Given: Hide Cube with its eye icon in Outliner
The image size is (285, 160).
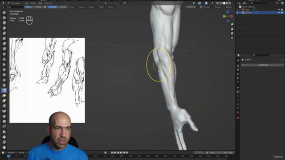Looking at the screenshot, I should 279,10.
